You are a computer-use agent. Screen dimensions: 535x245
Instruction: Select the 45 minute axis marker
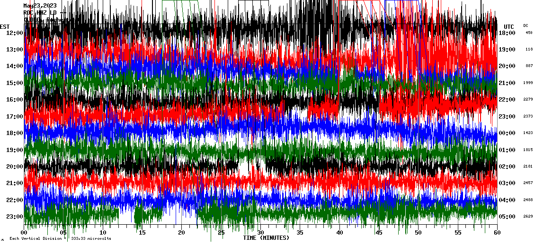pos(379,233)
